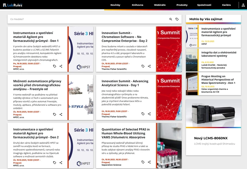Viewport: 247px width, 169px height.
Task: Click Série 3 HPST thumbnail on Den 2 card
Action: point(81,146)
